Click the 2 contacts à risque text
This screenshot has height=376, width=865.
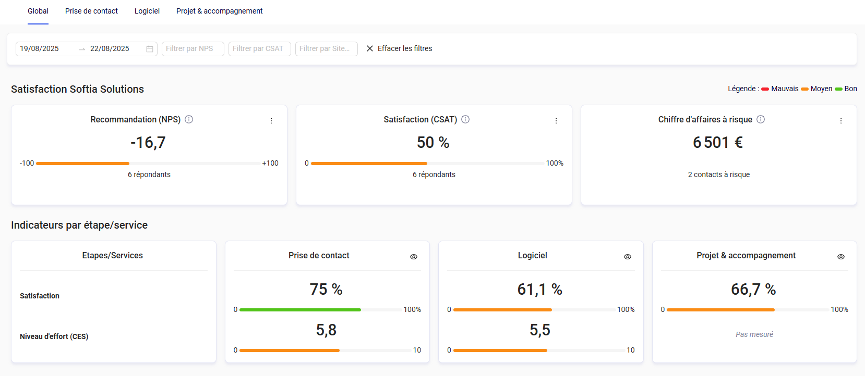(x=718, y=174)
